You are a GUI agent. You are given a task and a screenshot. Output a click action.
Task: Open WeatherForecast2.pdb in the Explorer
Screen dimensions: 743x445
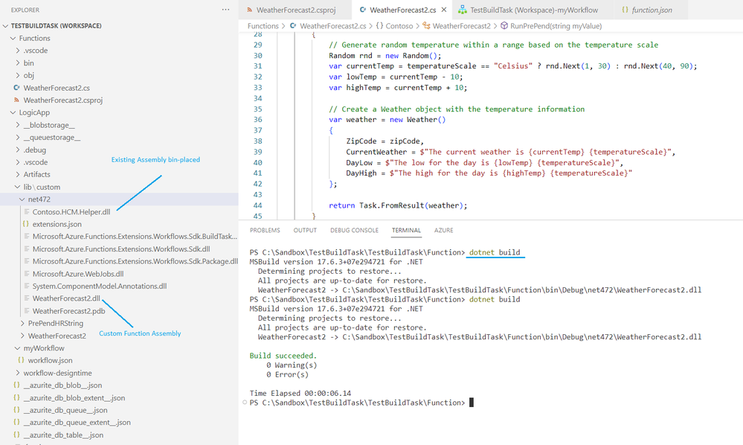tap(68, 311)
